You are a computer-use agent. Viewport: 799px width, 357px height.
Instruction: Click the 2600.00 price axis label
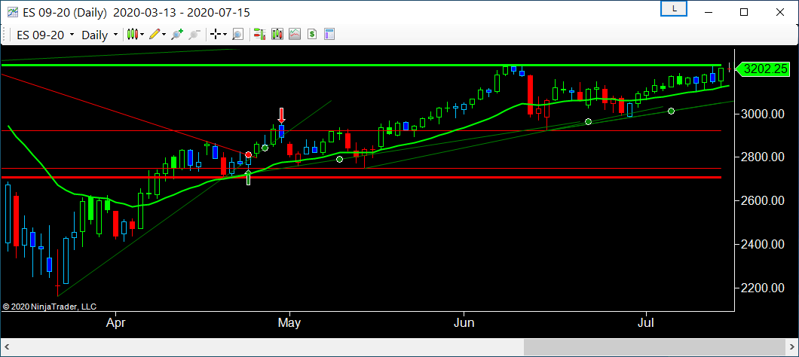pos(763,200)
